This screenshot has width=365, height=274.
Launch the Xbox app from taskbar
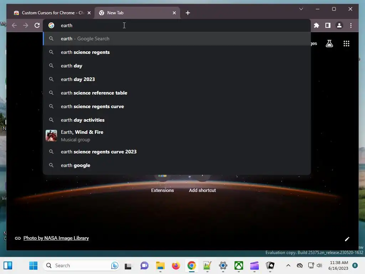point(238,265)
